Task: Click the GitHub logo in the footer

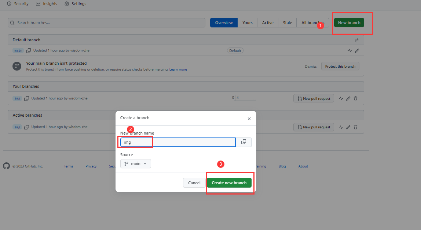Action: tap(6, 166)
